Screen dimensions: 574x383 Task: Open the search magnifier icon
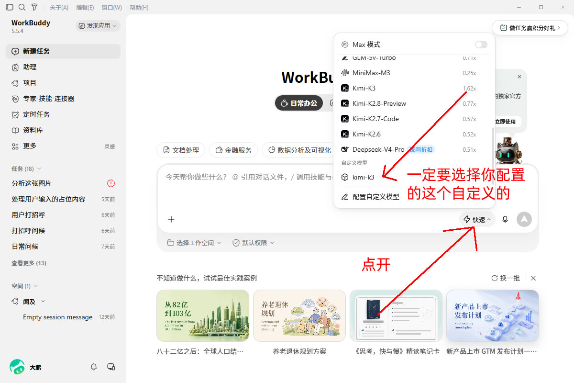click(22, 7)
